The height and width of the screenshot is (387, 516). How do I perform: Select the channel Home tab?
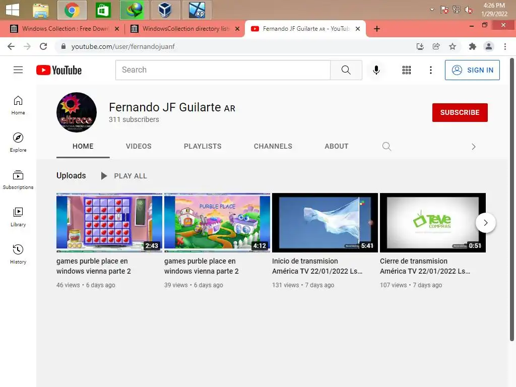click(x=83, y=146)
